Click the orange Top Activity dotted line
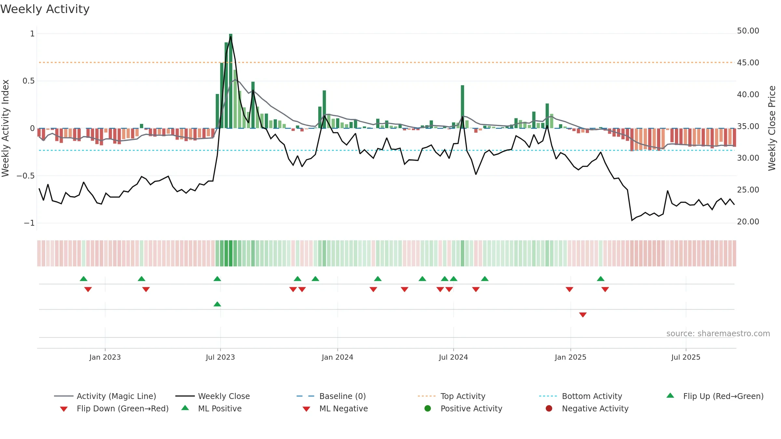This screenshot has width=781, height=439. click(x=387, y=62)
